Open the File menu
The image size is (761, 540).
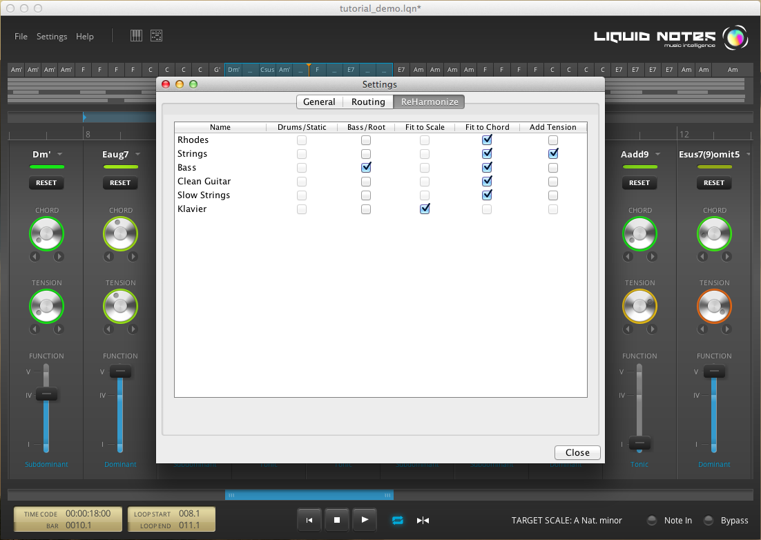pyautogui.click(x=21, y=37)
